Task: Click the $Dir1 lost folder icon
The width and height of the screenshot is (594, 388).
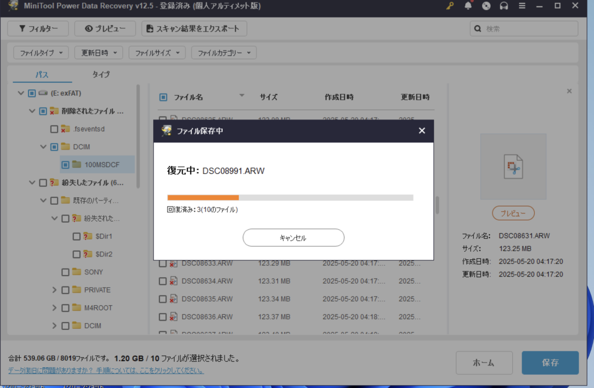Action: click(88, 236)
